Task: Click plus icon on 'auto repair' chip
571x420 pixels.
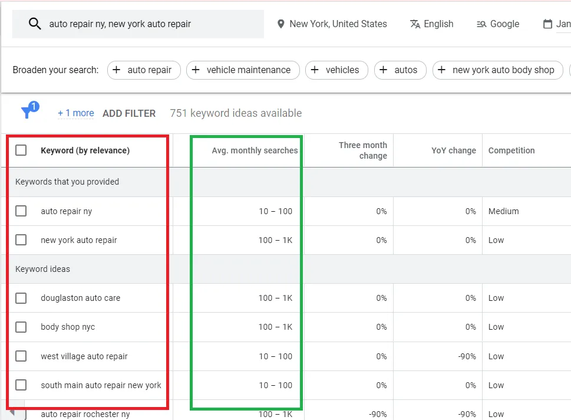Action: tap(117, 70)
